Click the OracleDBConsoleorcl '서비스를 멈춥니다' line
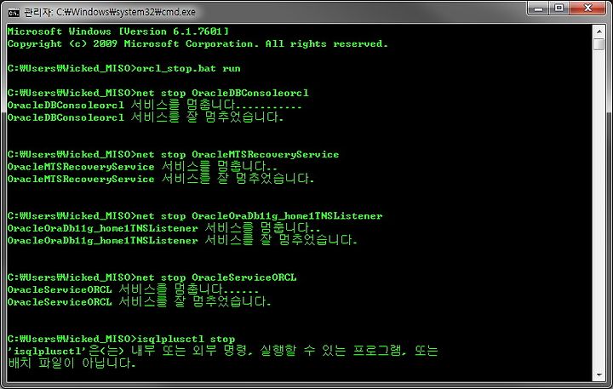The height and width of the screenshot is (389, 613). [x=154, y=106]
